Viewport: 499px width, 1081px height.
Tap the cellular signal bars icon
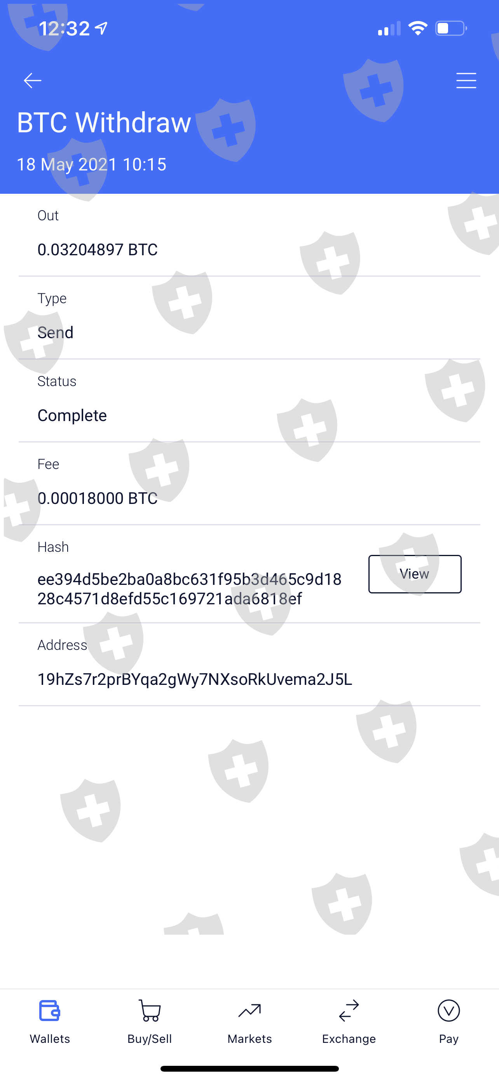pos(389,28)
